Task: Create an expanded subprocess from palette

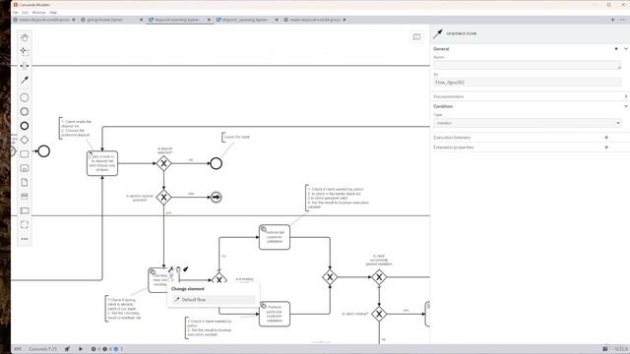Action: [25, 168]
